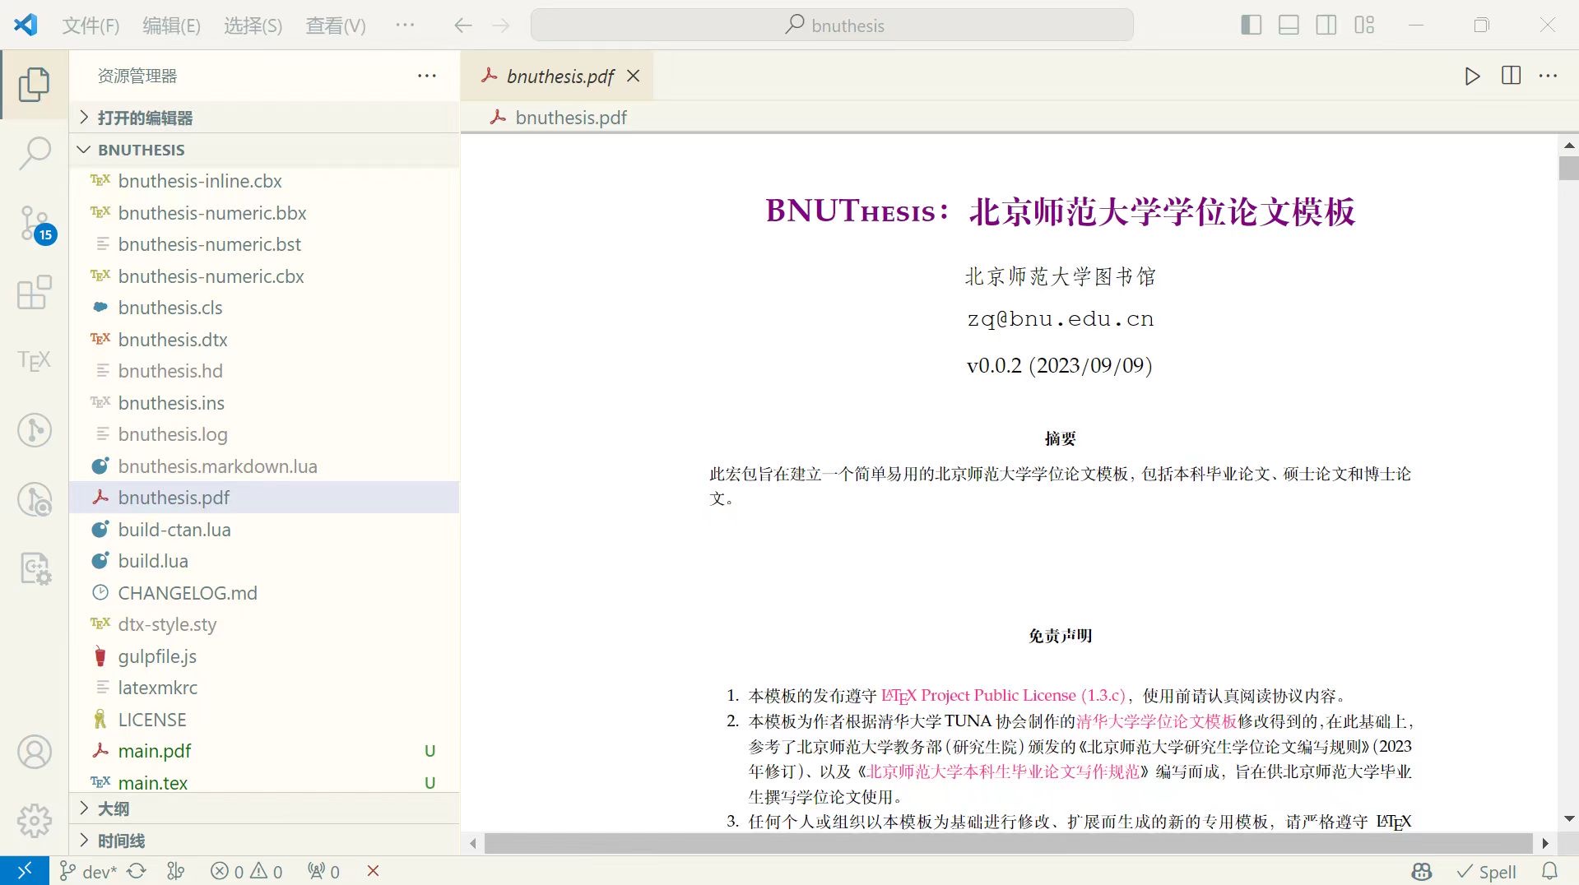
Task: Open the LICENSE file
Action: click(x=264, y=720)
